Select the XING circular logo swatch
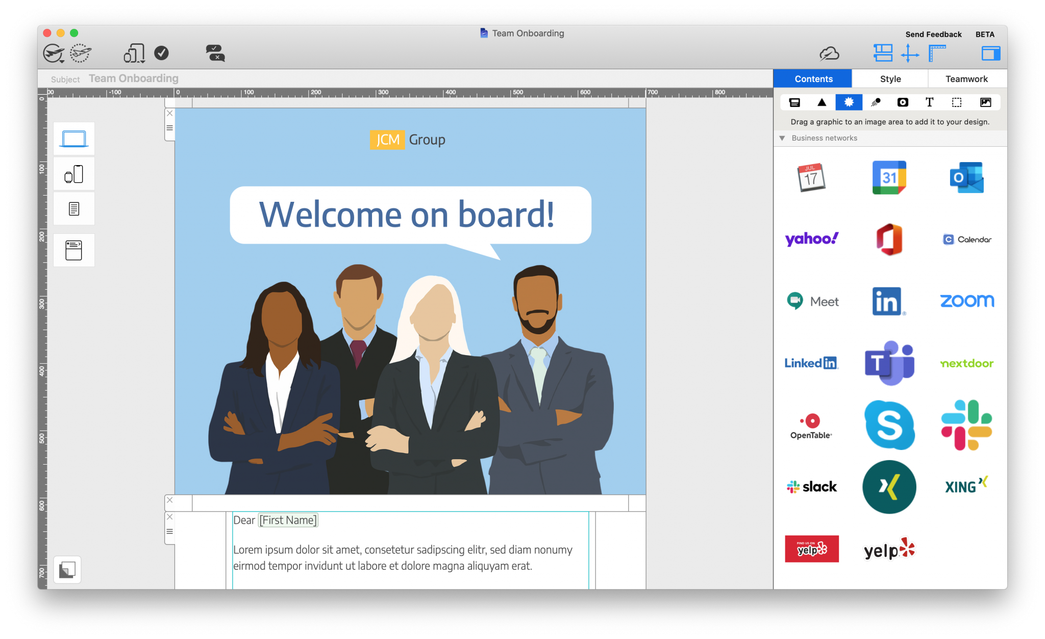Image resolution: width=1045 pixels, height=639 pixels. [x=889, y=487]
